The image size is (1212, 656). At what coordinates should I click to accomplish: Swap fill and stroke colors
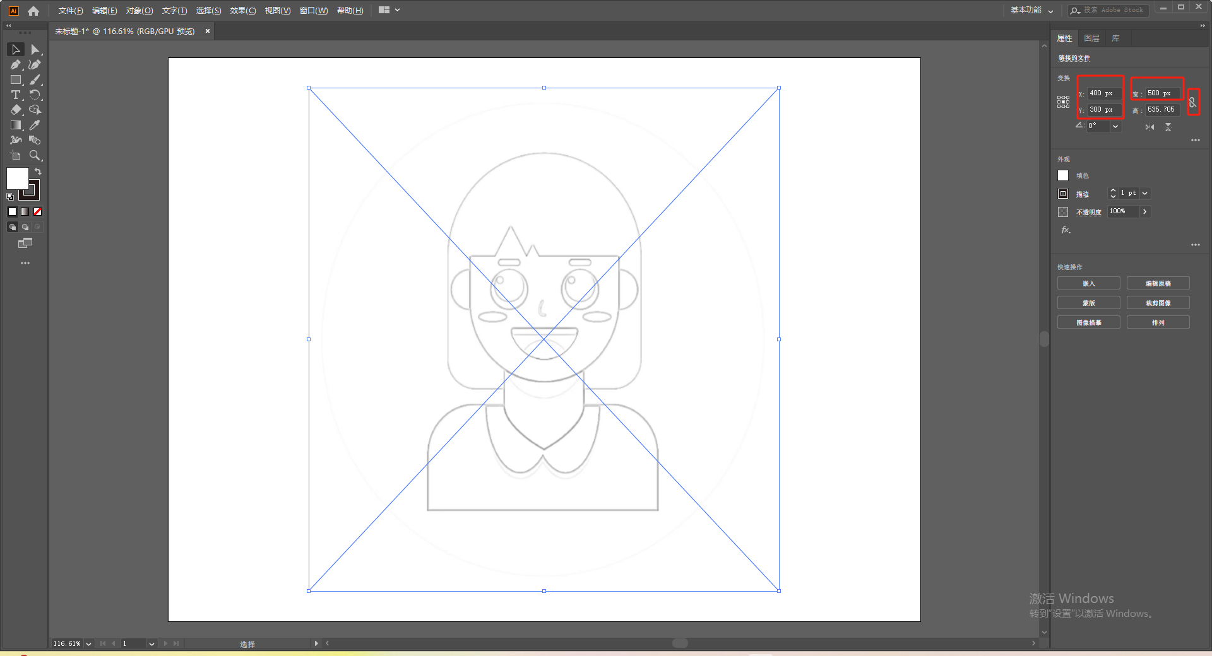(38, 172)
